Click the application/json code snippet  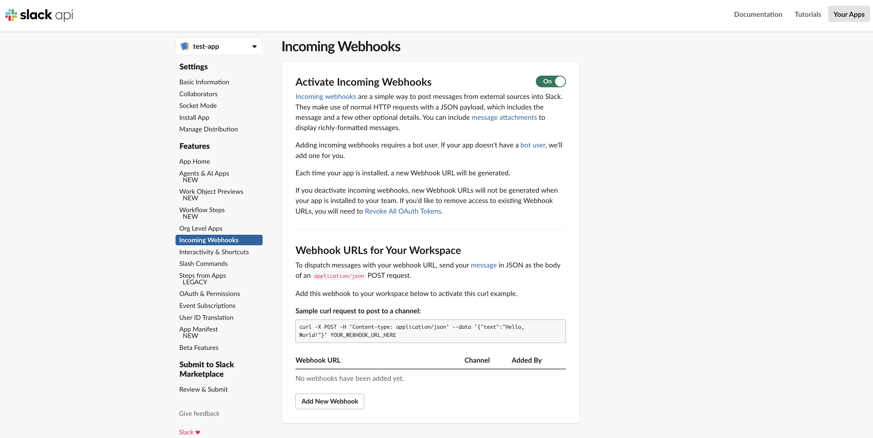click(x=339, y=276)
